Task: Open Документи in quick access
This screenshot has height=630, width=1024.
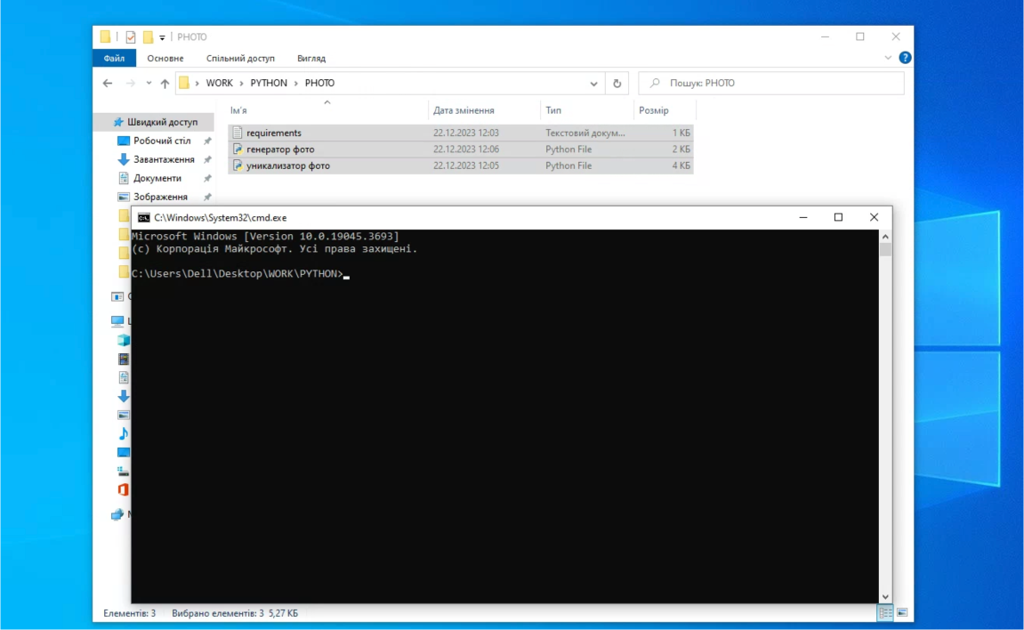Action: tap(157, 178)
